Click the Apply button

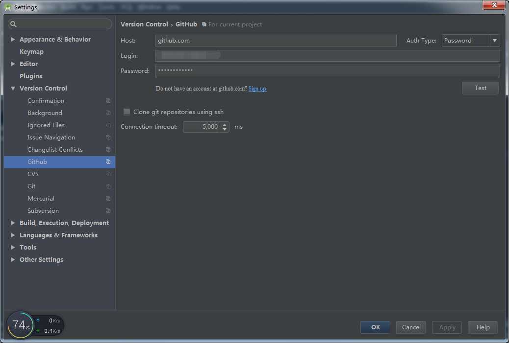coord(447,327)
